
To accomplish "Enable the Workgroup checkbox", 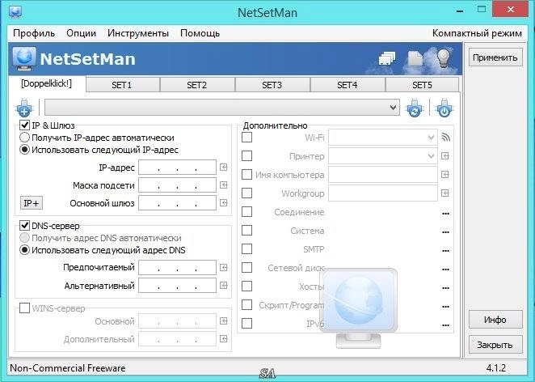I will pos(246,193).
